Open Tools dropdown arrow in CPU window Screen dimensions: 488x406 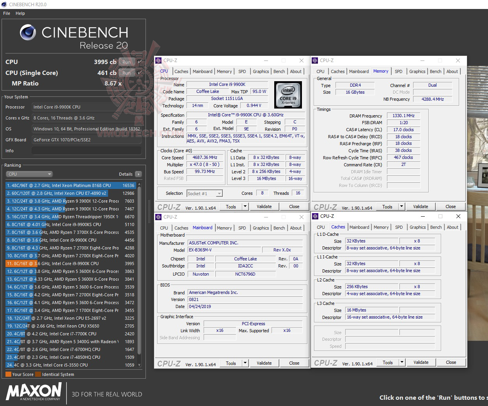(x=245, y=207)
